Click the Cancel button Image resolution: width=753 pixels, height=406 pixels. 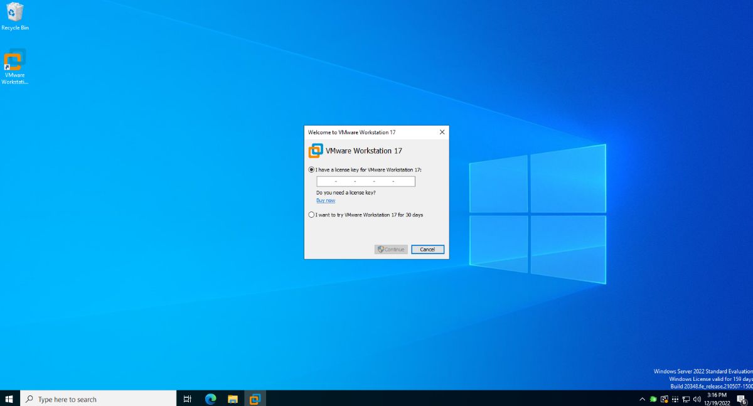coord(427,249)
